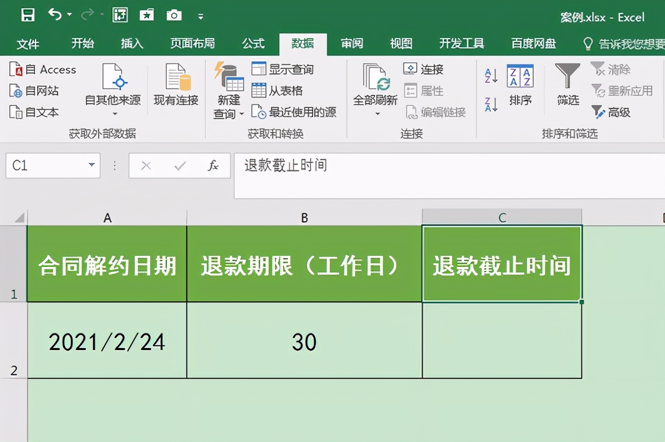Click the 全部刷新 icon

[376, 78]
